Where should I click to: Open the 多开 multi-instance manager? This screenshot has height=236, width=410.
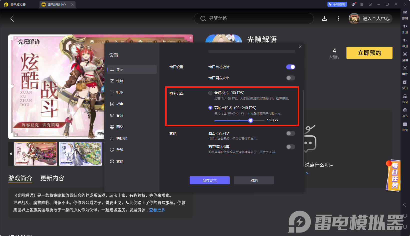405,85
